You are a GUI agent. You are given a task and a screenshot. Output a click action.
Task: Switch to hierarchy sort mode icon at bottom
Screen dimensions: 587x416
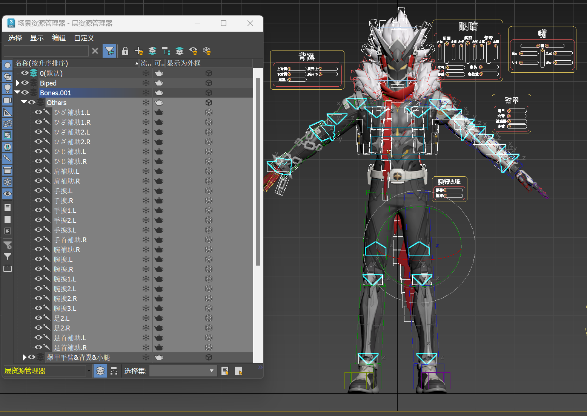pyautogui.click(x=114, y=371)
